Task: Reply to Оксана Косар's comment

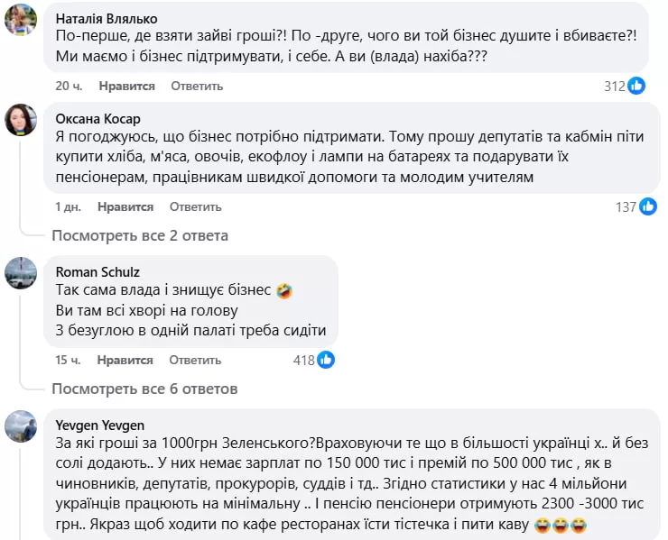Action: pyautogui.click(x=196, y=207)
